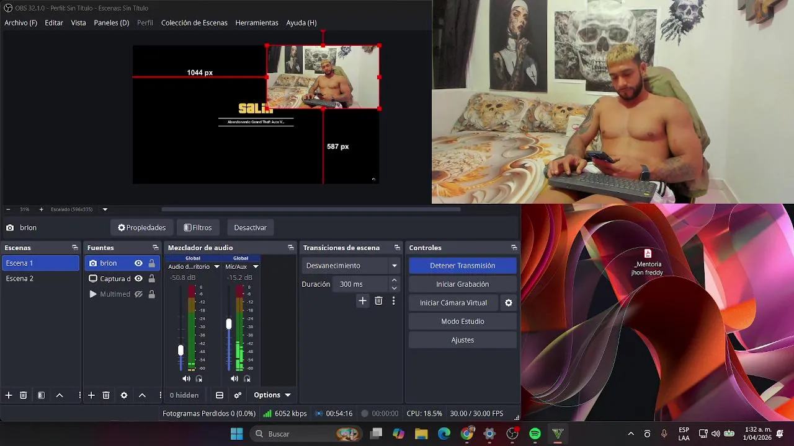Screen dimensions: 794x446
Task: Increase transition duration stepper
Action: pos(394,281)
